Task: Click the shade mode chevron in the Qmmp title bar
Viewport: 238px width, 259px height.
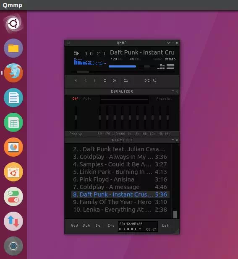Action: pos(168,43)
